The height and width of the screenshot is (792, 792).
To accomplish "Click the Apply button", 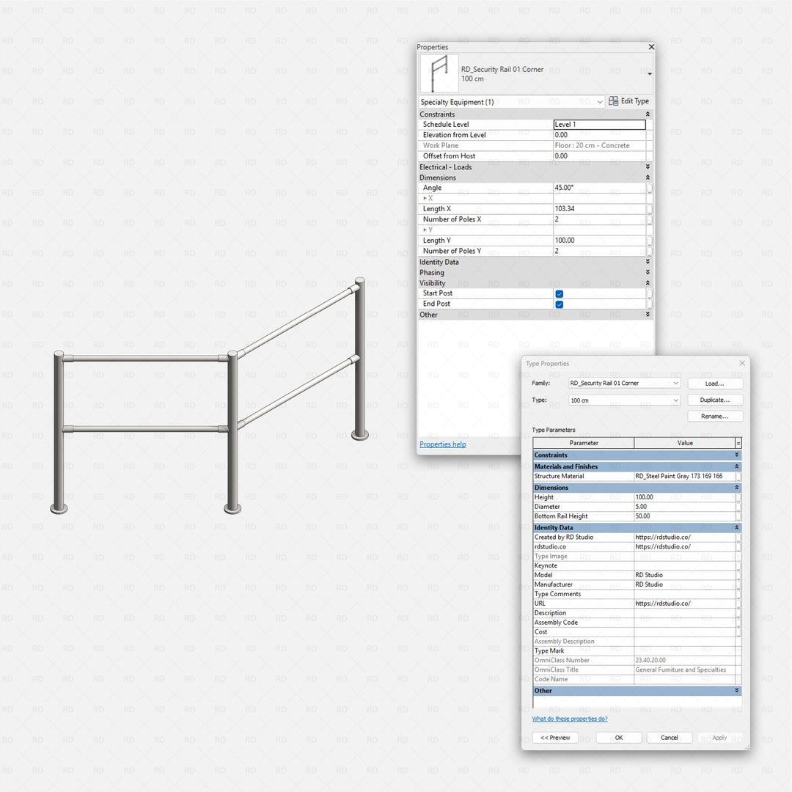I will point(720,738).
